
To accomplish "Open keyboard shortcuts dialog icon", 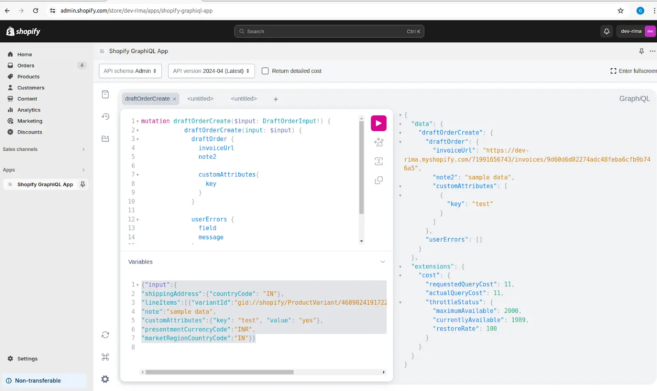I will pos(105,357).
